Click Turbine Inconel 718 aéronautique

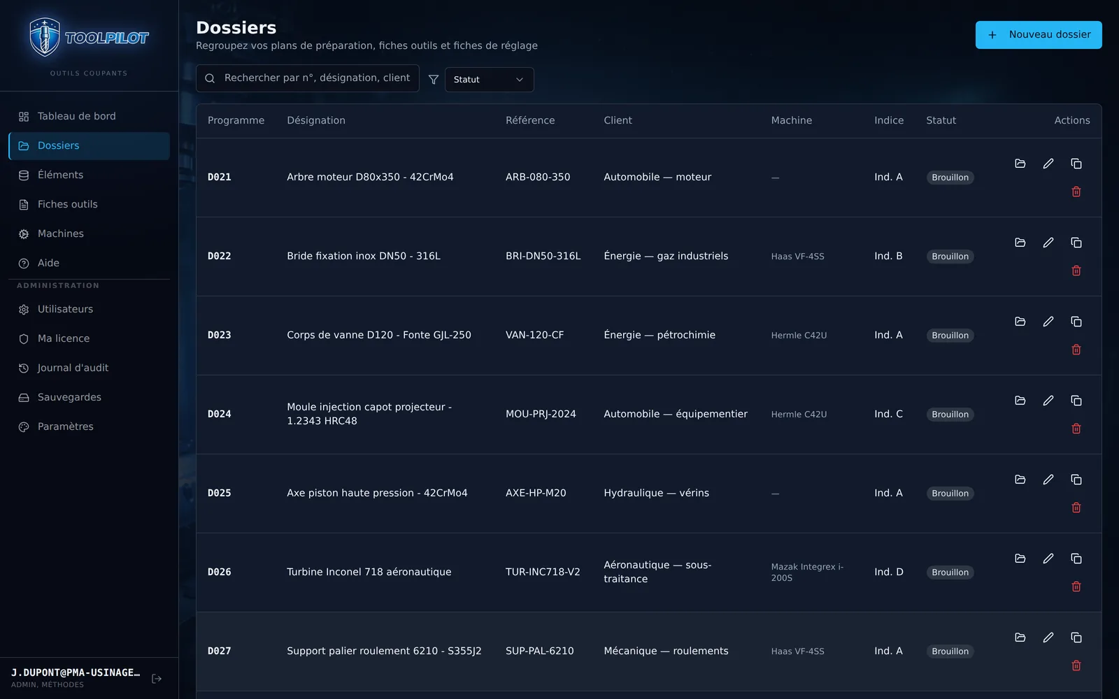click(369, 572)
